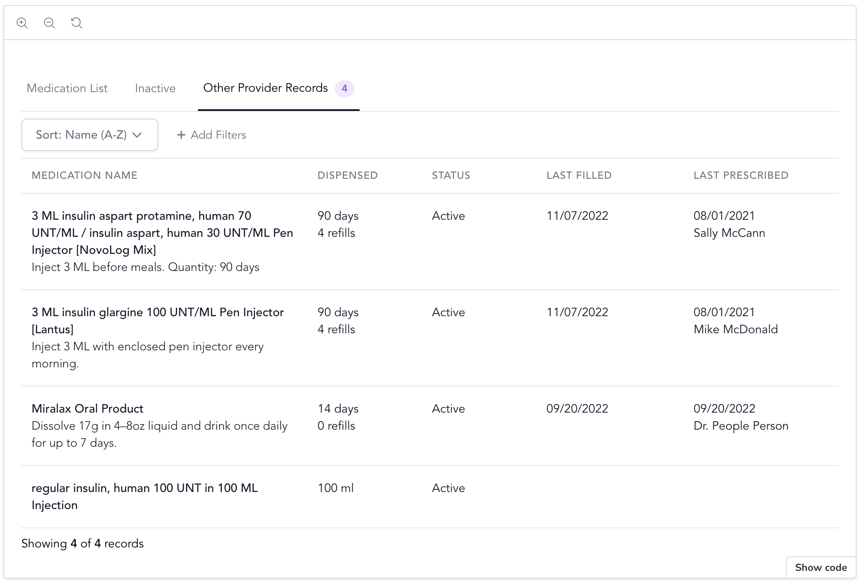
Task: Open the NovoLog Mix insulin aspart record
Action: tap(162, 233)
